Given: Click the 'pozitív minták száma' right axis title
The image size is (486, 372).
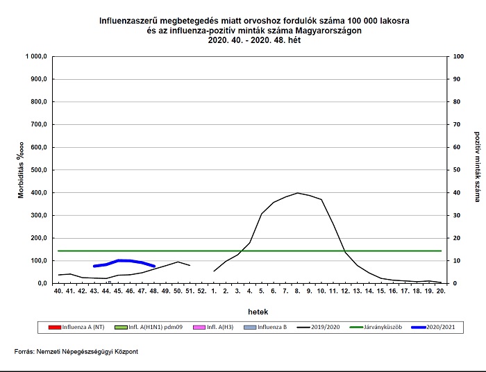Looking at the screenshot, I should click(x=477, y=167).
